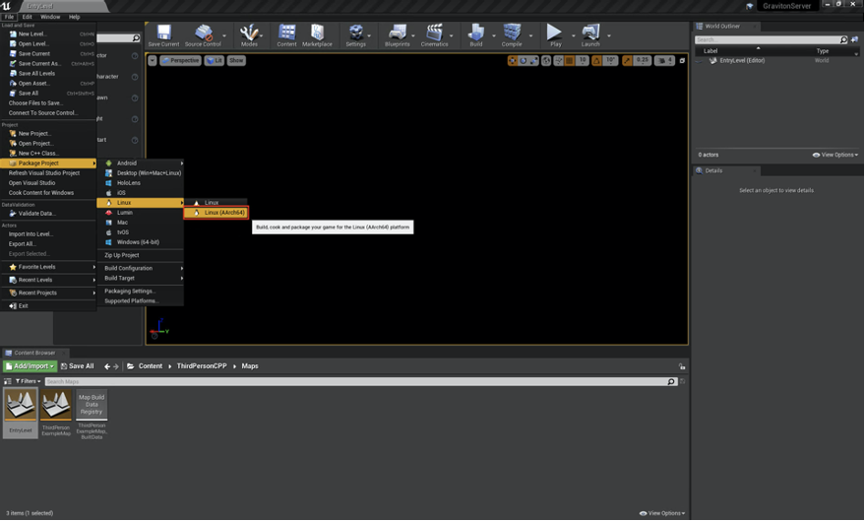The height and width of the screenshot is (521, 865).
Task: Open the Add/Import dropdown
Action: coord(31,366)
